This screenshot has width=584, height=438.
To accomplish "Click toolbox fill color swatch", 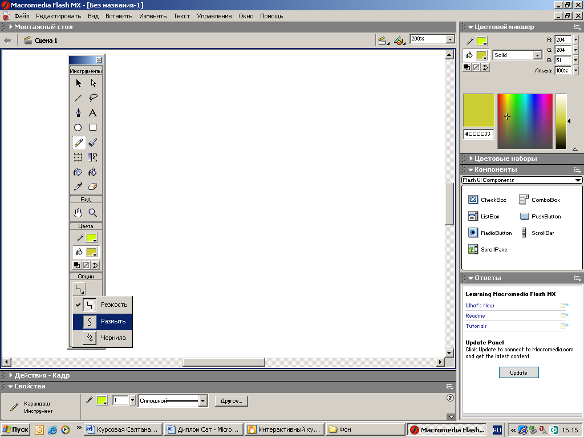I will (x=92, y=252).
